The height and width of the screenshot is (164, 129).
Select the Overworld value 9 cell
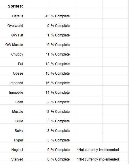click(37, 23)
